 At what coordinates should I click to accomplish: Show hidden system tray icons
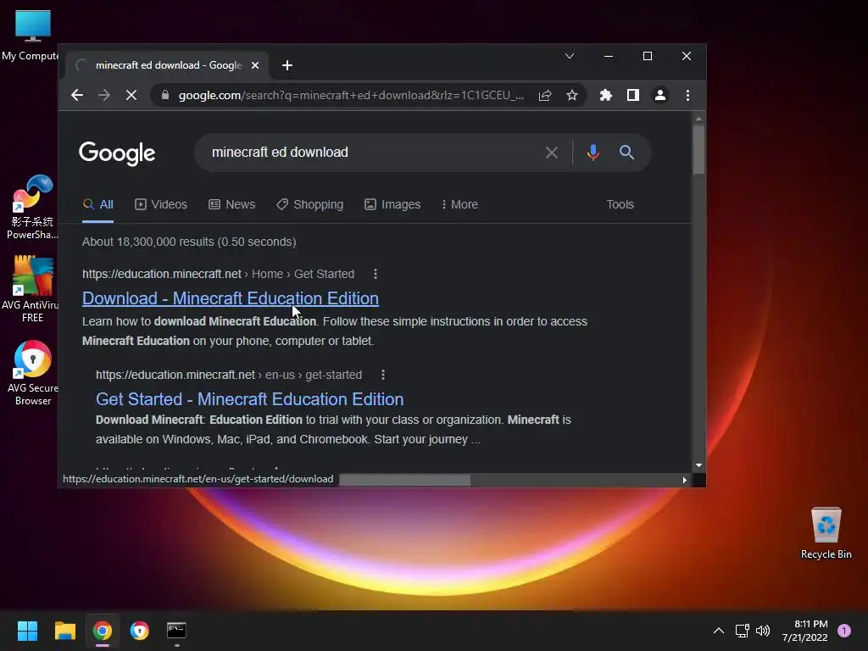[x=719, y=631]
